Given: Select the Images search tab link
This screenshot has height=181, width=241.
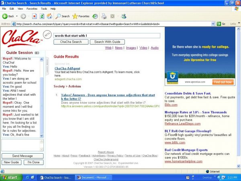Looking at the screenshot, I should point(131,48).
